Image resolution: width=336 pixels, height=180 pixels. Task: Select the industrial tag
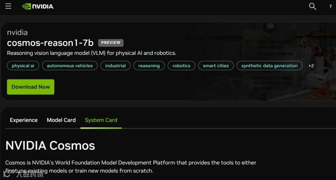pos(115,66)
